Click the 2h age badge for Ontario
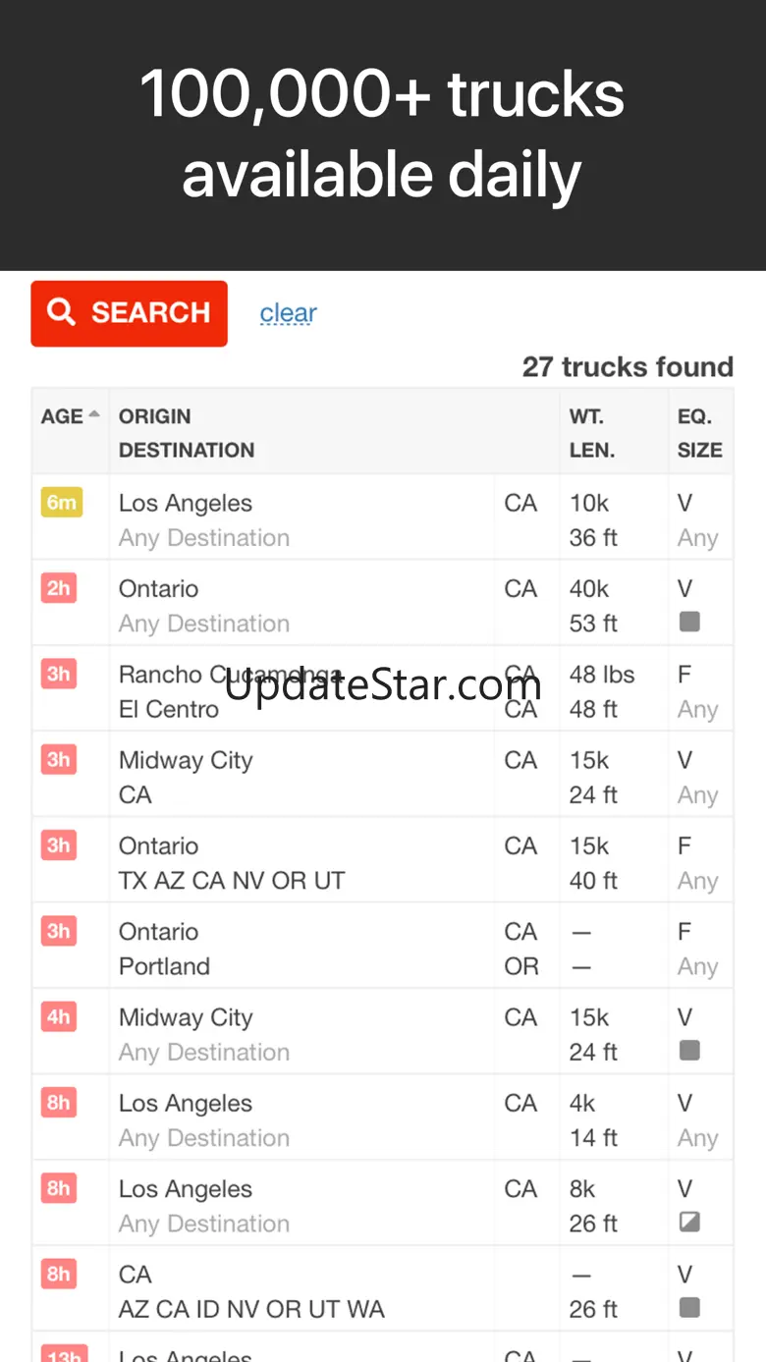The width and height of the screenshot is (766, 1362). tap(59, 588)
